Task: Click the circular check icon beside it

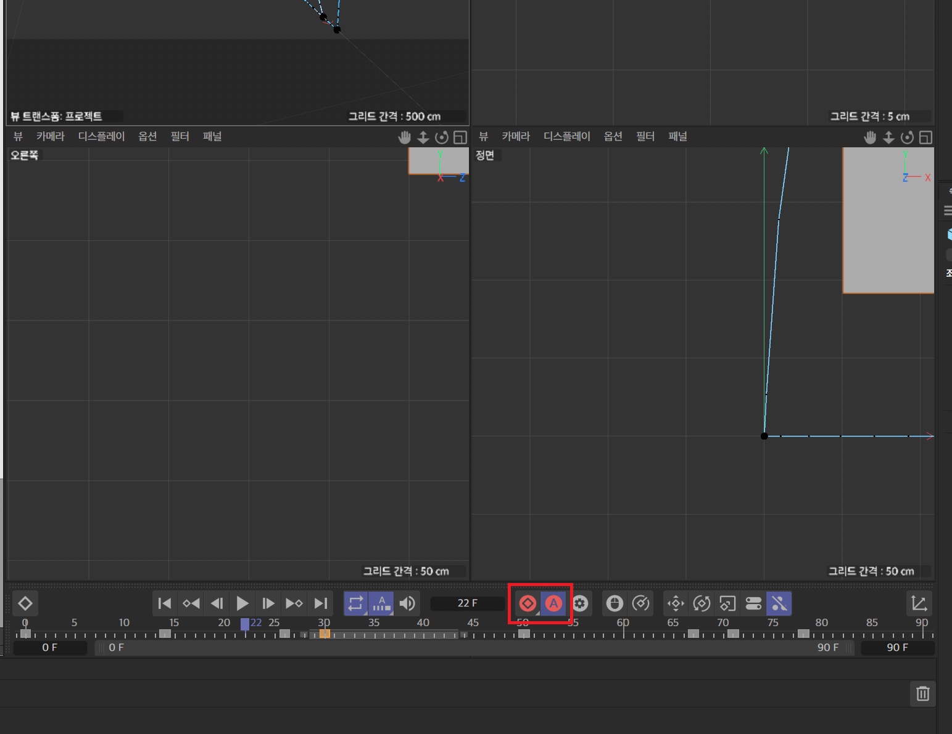Action: tap(641, 603)
